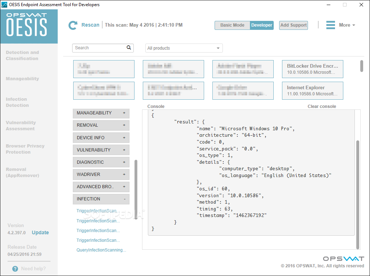Image resolution: width=370 pixels, height=276 pixels.
Task: Expand the ADVANCED BRO.. section
Action: pos(101,187)
